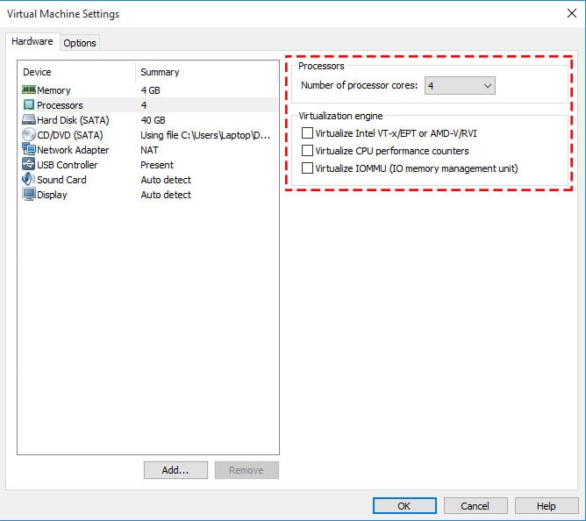Click the Processors chip icon
586x521 pixels.
pyautogui.click(x=28, y=105)
